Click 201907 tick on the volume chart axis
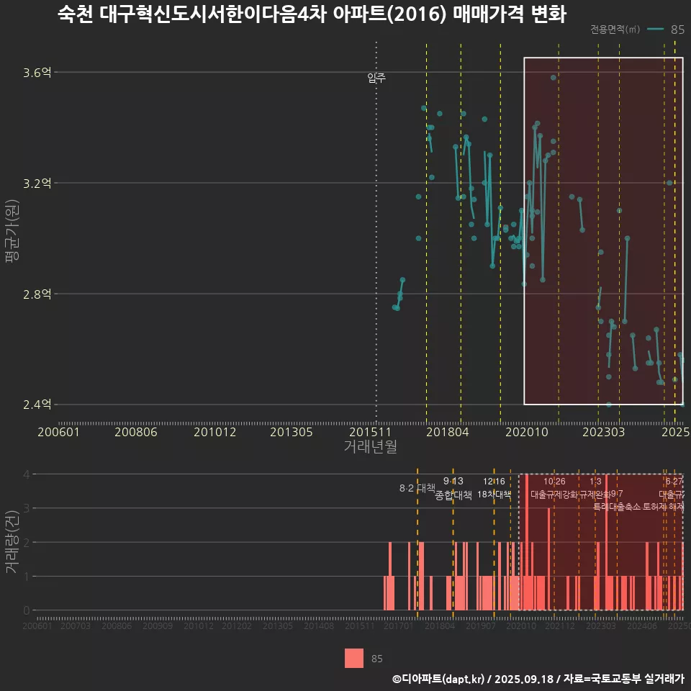691x691 pixels. [x=480, y=625]
